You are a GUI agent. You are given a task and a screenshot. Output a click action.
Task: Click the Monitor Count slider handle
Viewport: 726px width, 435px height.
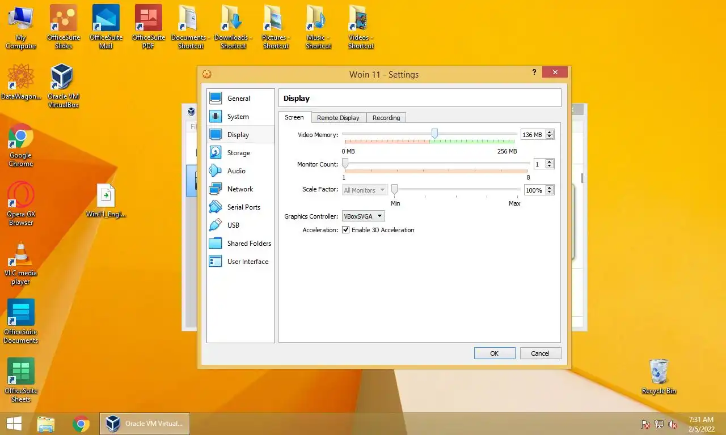click(345, 163)
